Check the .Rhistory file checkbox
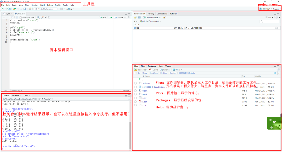 click(136, 83)
